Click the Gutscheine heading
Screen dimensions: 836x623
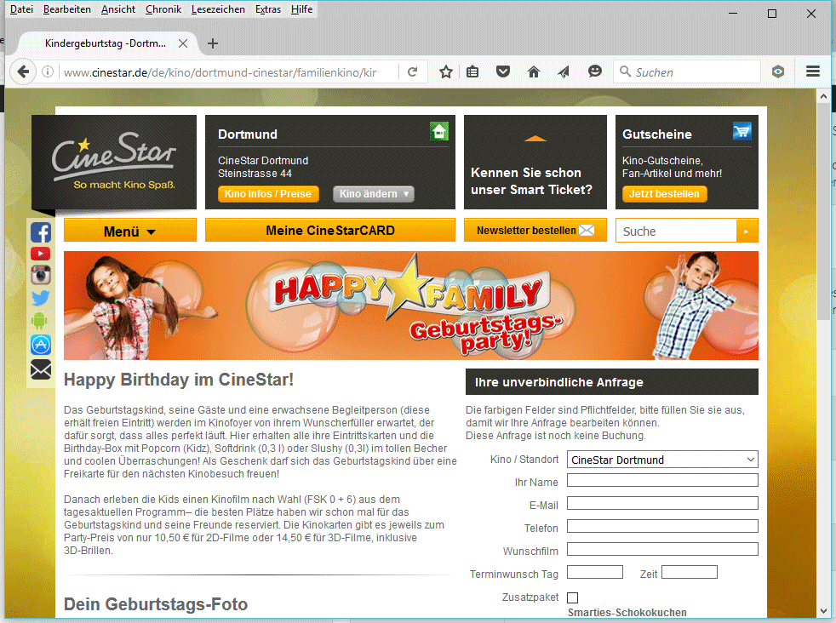[x=657, y=134]
